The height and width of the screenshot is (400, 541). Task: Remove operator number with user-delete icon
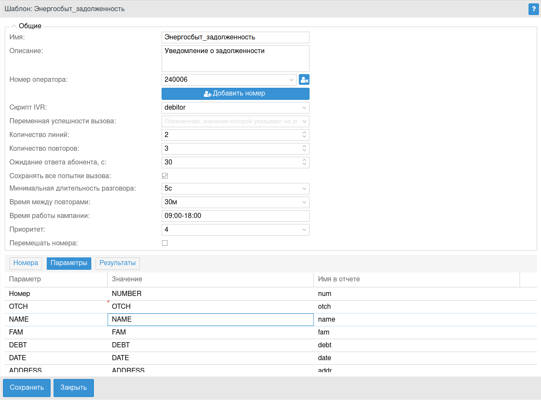pos(304,80)
